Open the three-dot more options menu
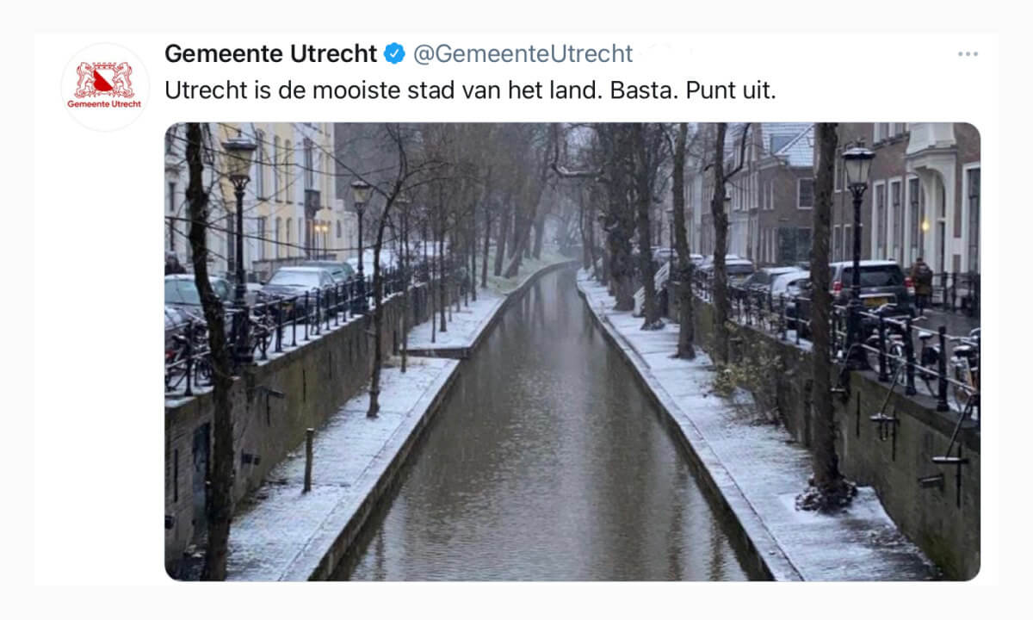This screenshot has height=620, width=1033. click(x=968, y=54)
